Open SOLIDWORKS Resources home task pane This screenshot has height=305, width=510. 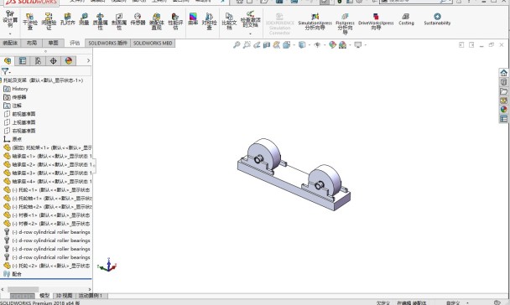point(503,73)
